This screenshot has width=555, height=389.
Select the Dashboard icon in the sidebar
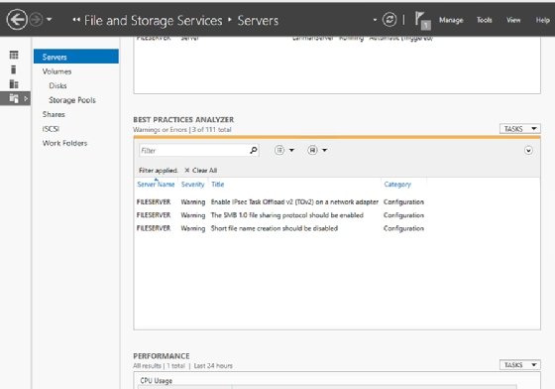click(x=14, y=55)
